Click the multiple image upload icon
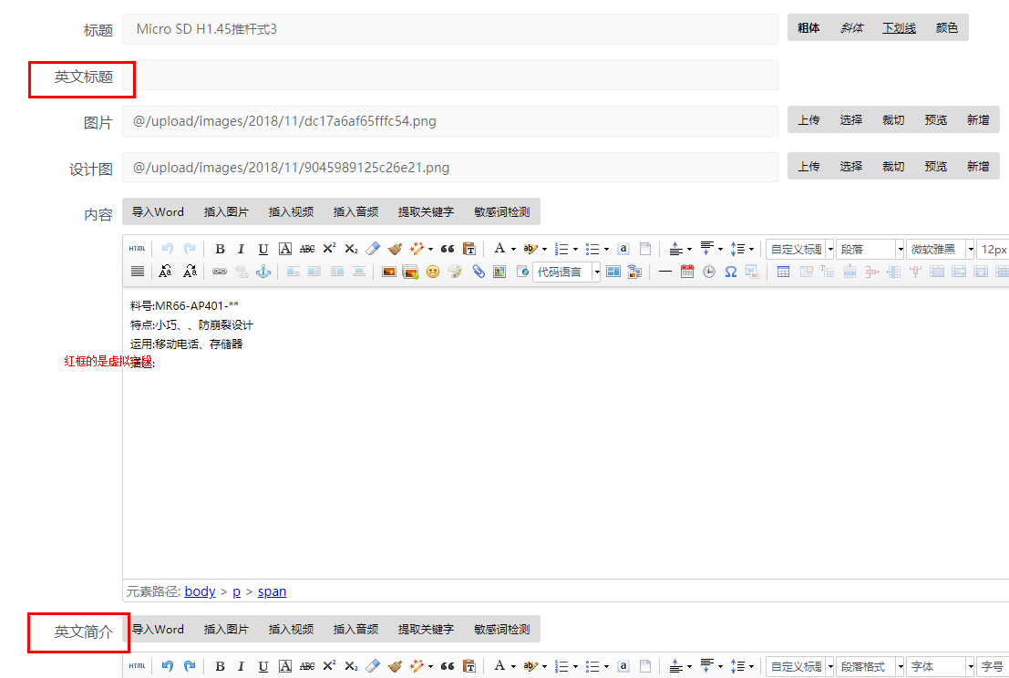 [410, 272]
